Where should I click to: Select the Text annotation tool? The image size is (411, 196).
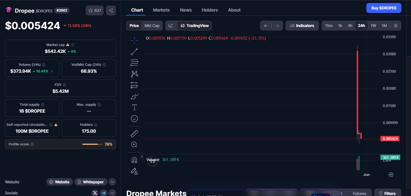coord(134,107)
